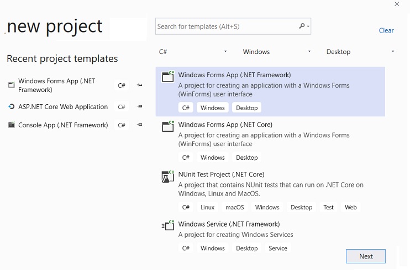The image size is (410, 270).
Task: Click the Next button
Action: point(366,256)
